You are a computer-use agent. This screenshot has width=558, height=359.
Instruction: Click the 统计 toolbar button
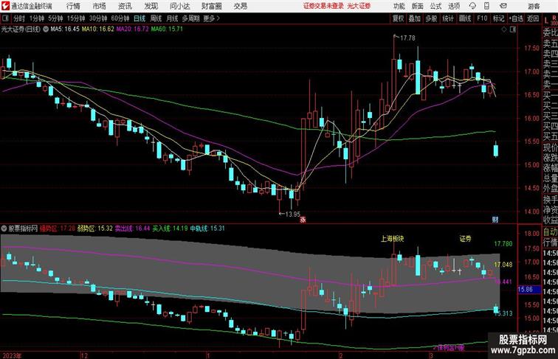point(448,18)
